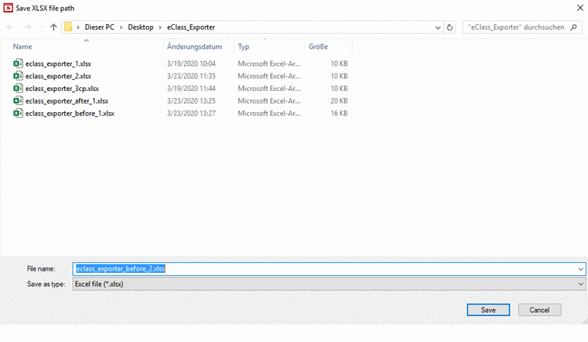588x342 pixels.
Task: Open Save as type combo box
Action: pos(328,284)
